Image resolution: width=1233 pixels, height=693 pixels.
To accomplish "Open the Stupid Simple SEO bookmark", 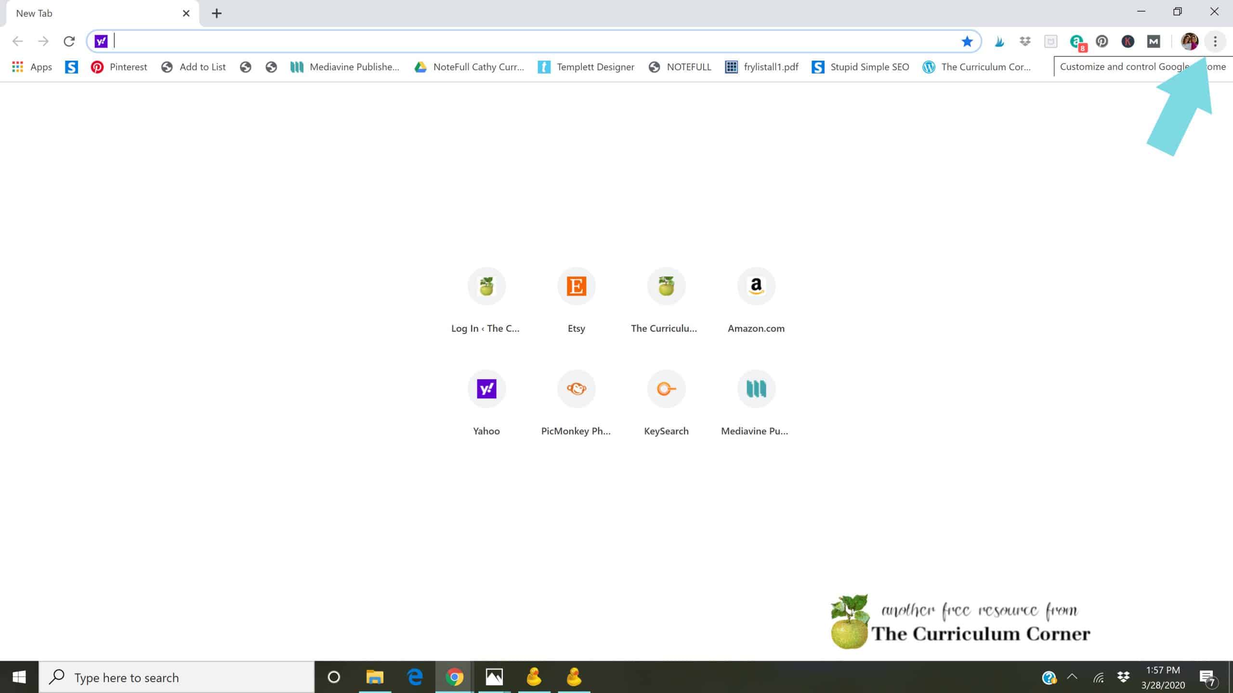I will 860,67.
